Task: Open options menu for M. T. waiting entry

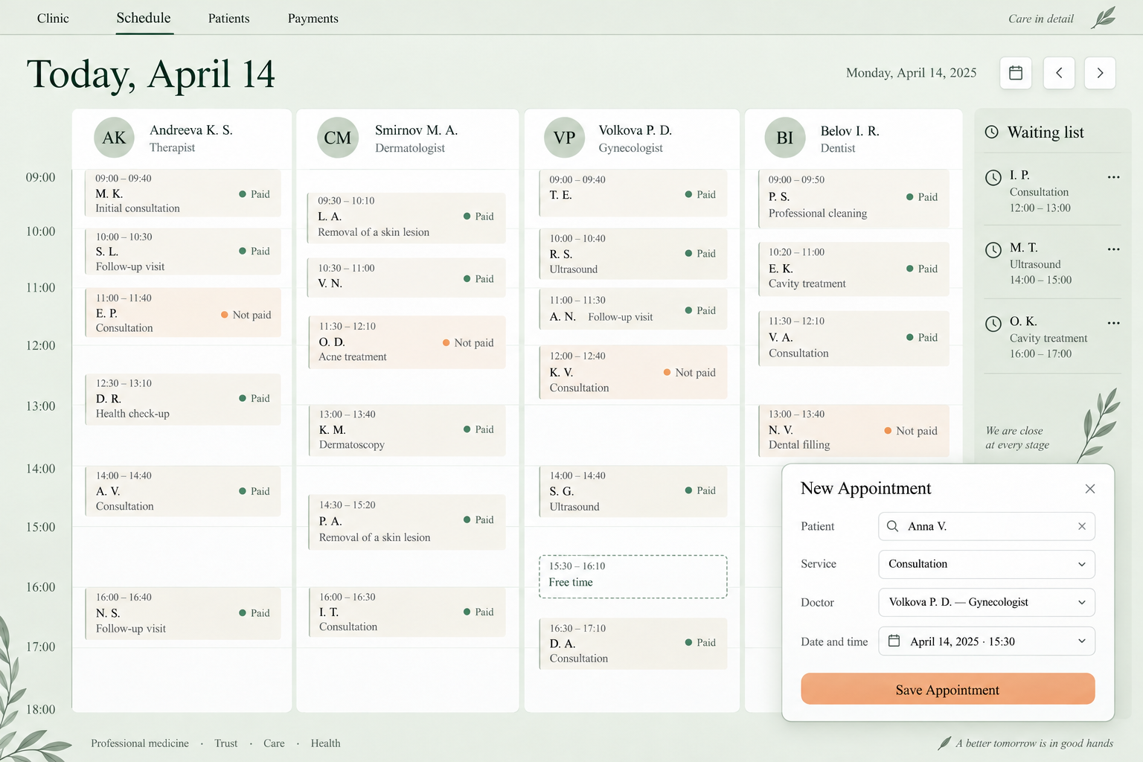Action: click(x=1113, y=249)
